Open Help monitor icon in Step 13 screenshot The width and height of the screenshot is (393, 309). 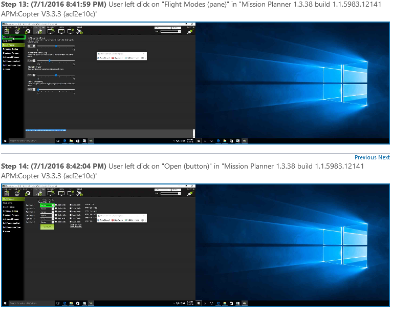(x=71, y=31)
